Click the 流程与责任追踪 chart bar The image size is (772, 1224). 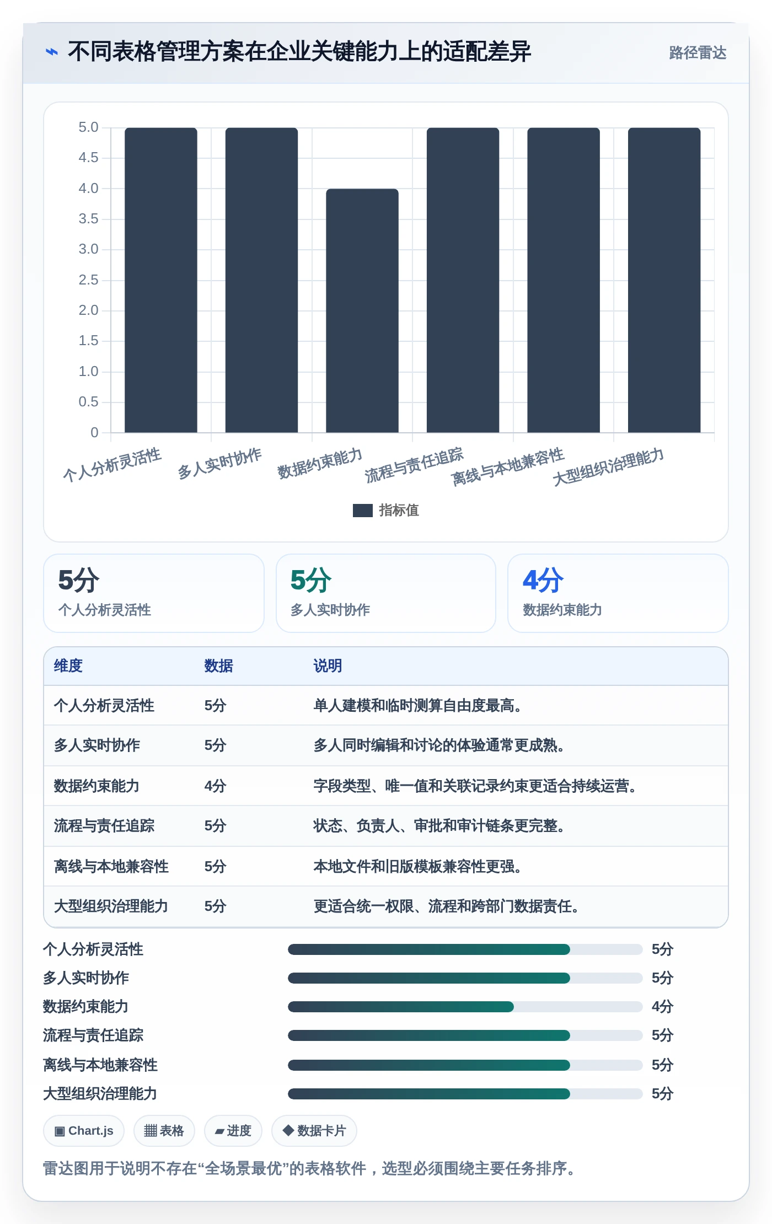(x=463, y=280)
